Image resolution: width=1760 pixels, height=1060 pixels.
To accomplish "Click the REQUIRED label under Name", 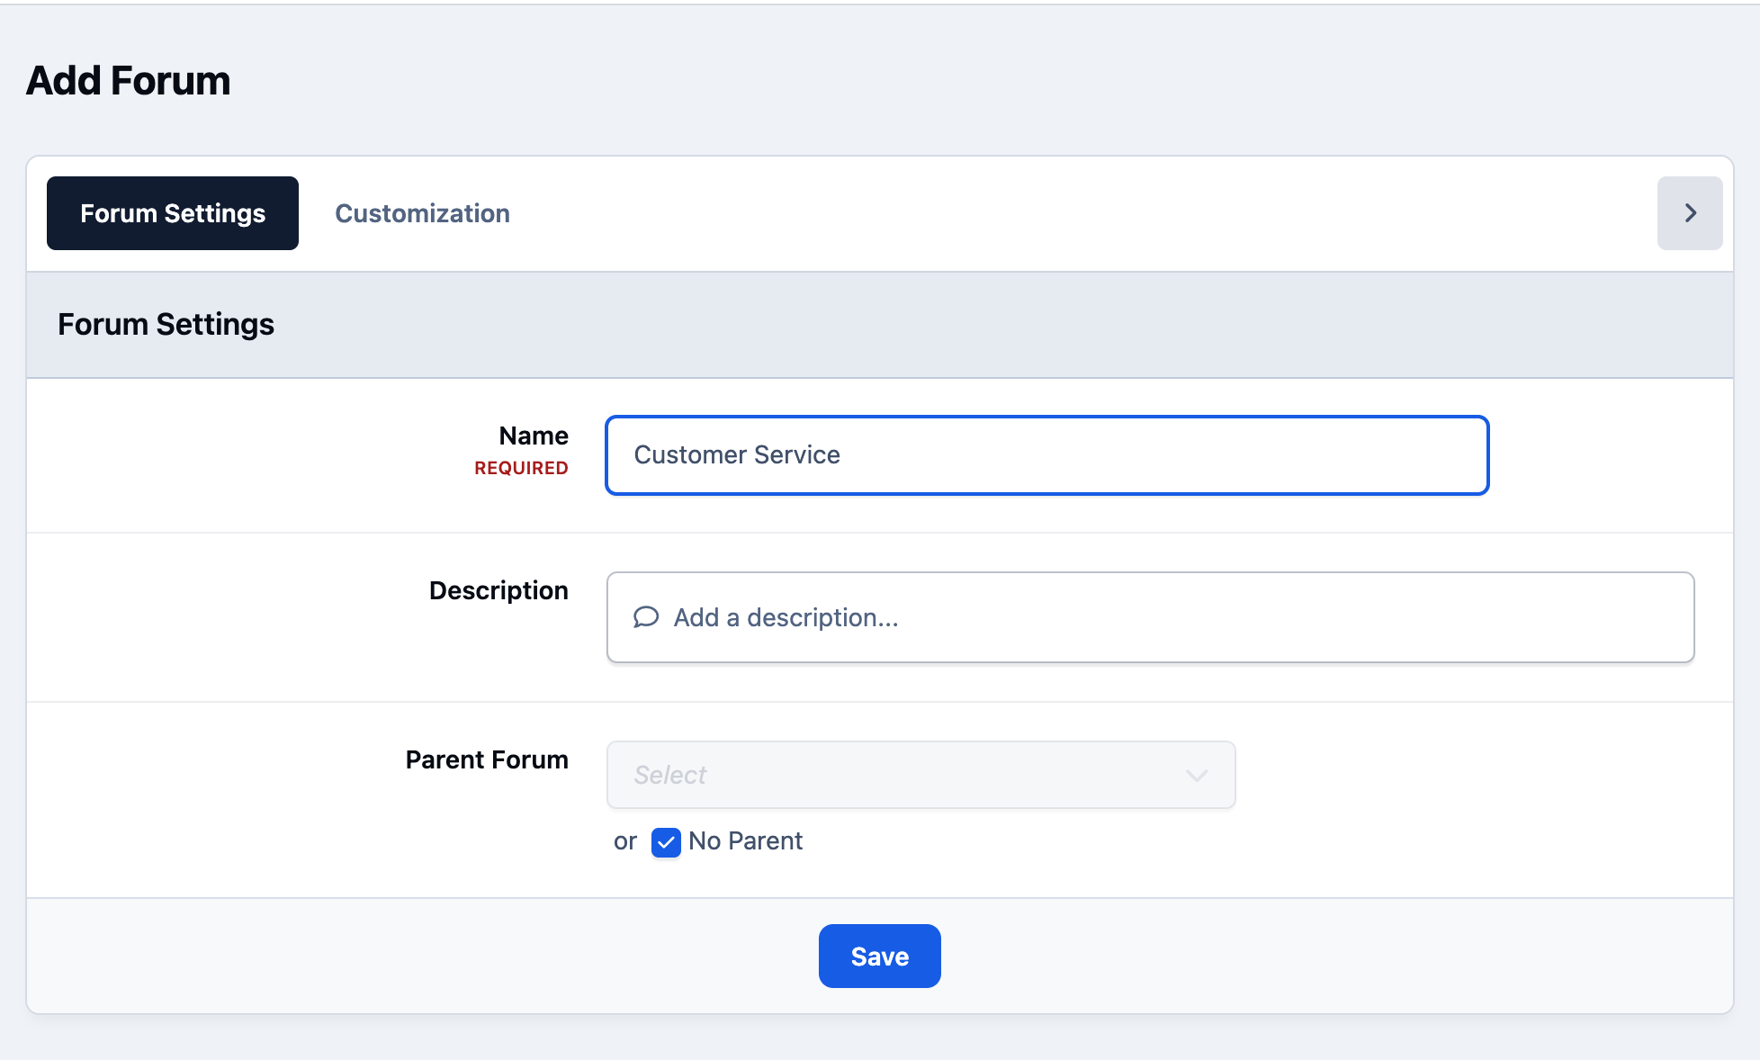I will 521,468.
